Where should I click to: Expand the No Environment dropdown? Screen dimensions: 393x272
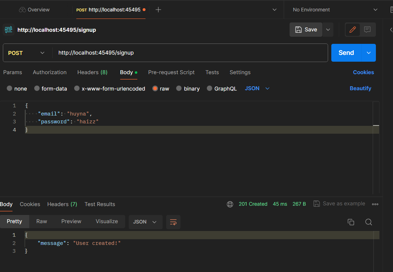[335, 10]
